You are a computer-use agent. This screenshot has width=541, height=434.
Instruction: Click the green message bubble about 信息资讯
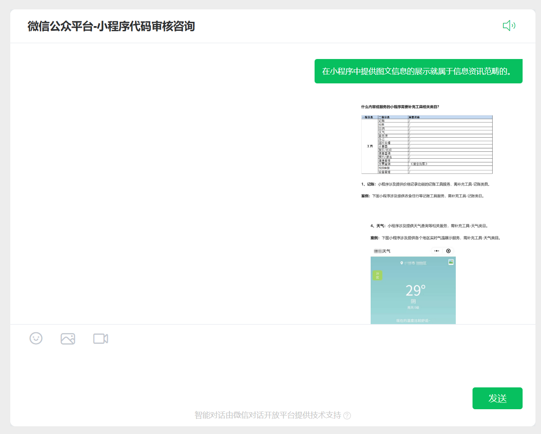click(419, 71)
